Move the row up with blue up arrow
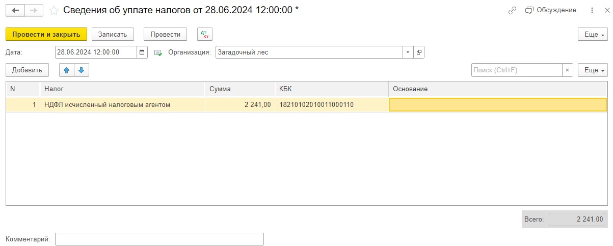613x246 pixels. click(67, 70)
